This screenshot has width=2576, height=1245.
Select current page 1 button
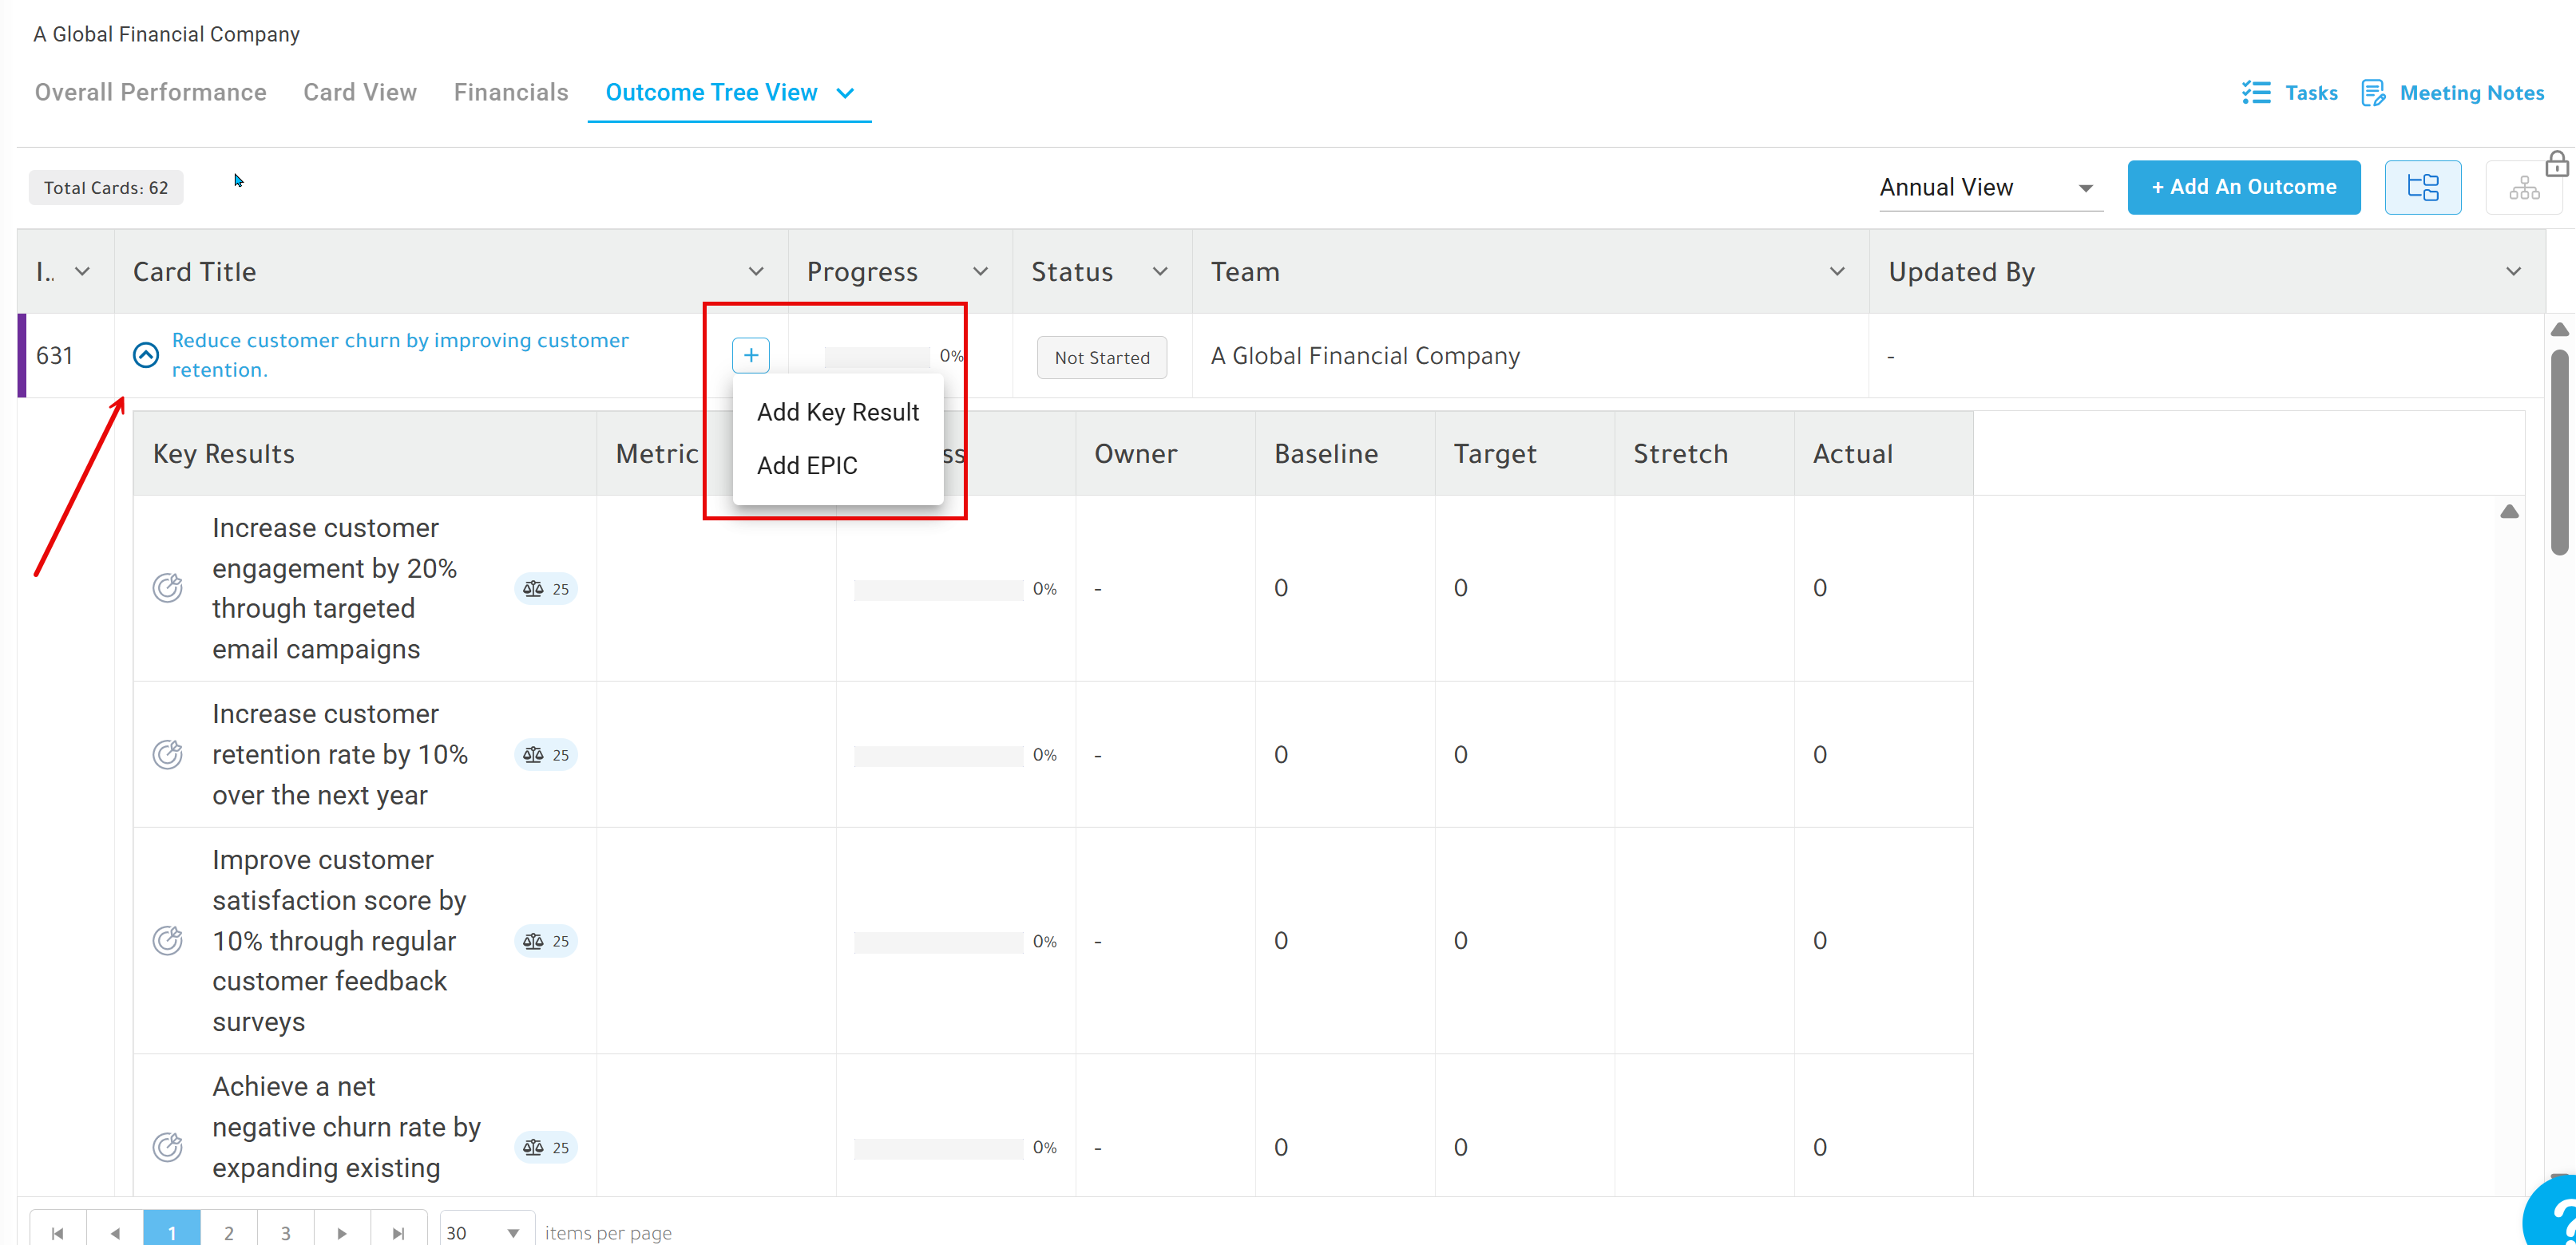pyautogui.click(x=172, y=1232)
